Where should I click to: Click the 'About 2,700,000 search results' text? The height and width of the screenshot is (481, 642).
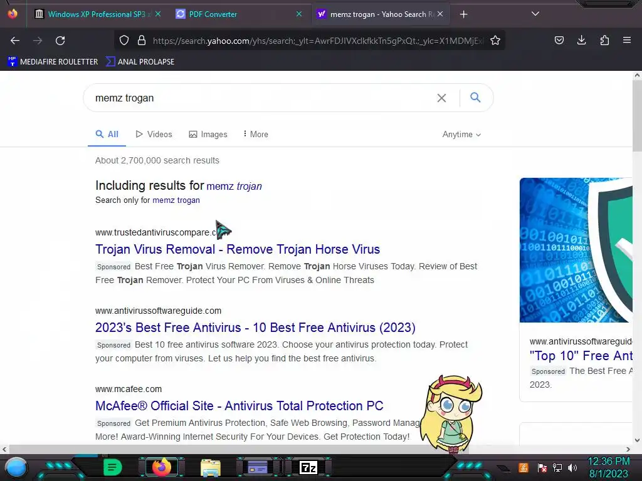click(157, 160)
